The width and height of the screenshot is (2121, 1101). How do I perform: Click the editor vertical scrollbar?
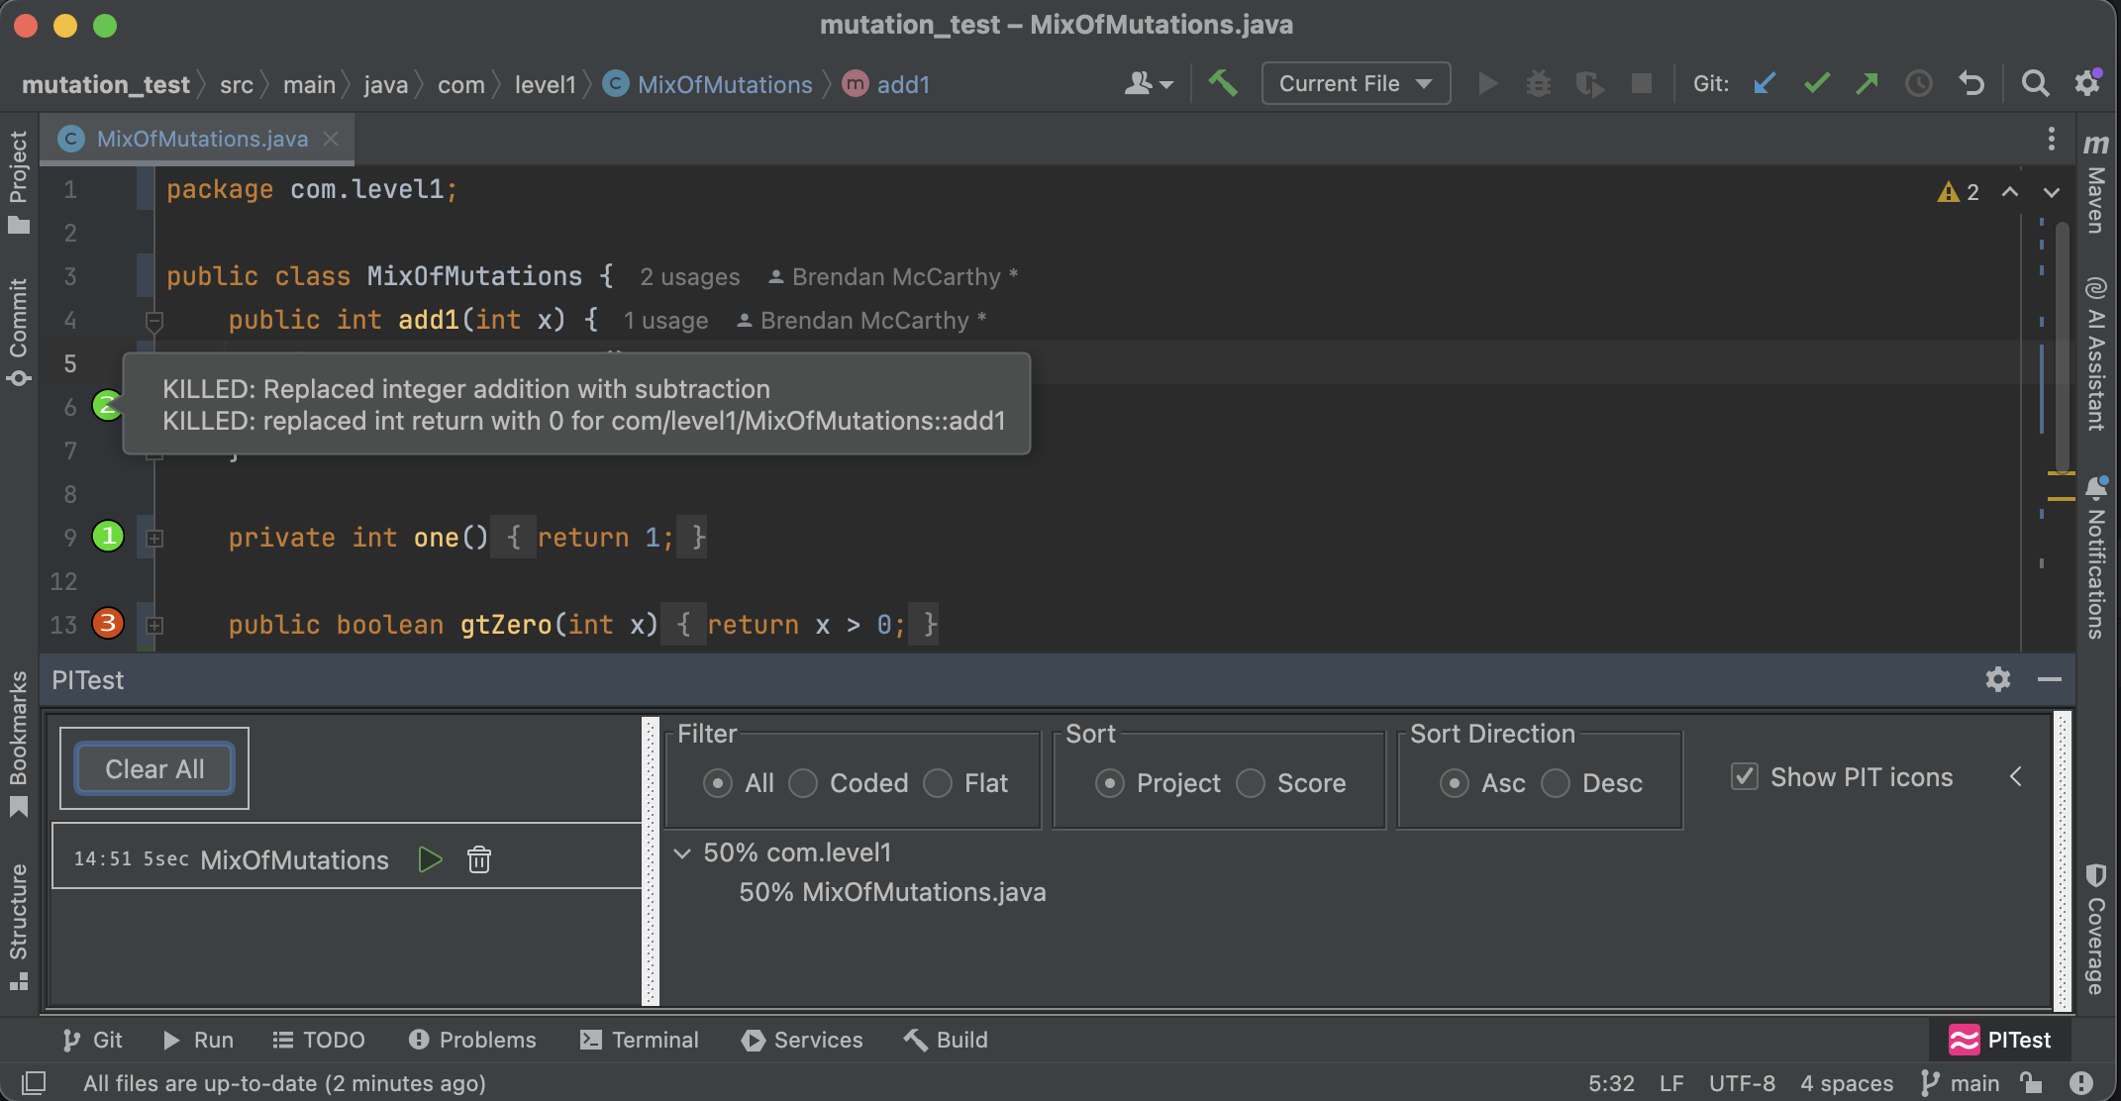click(2062, 347)
